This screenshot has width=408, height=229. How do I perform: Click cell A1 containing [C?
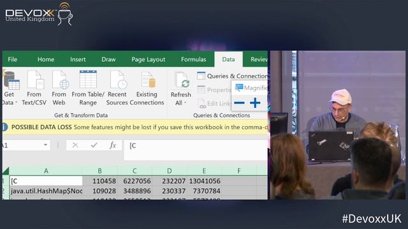tap(46, 181)
